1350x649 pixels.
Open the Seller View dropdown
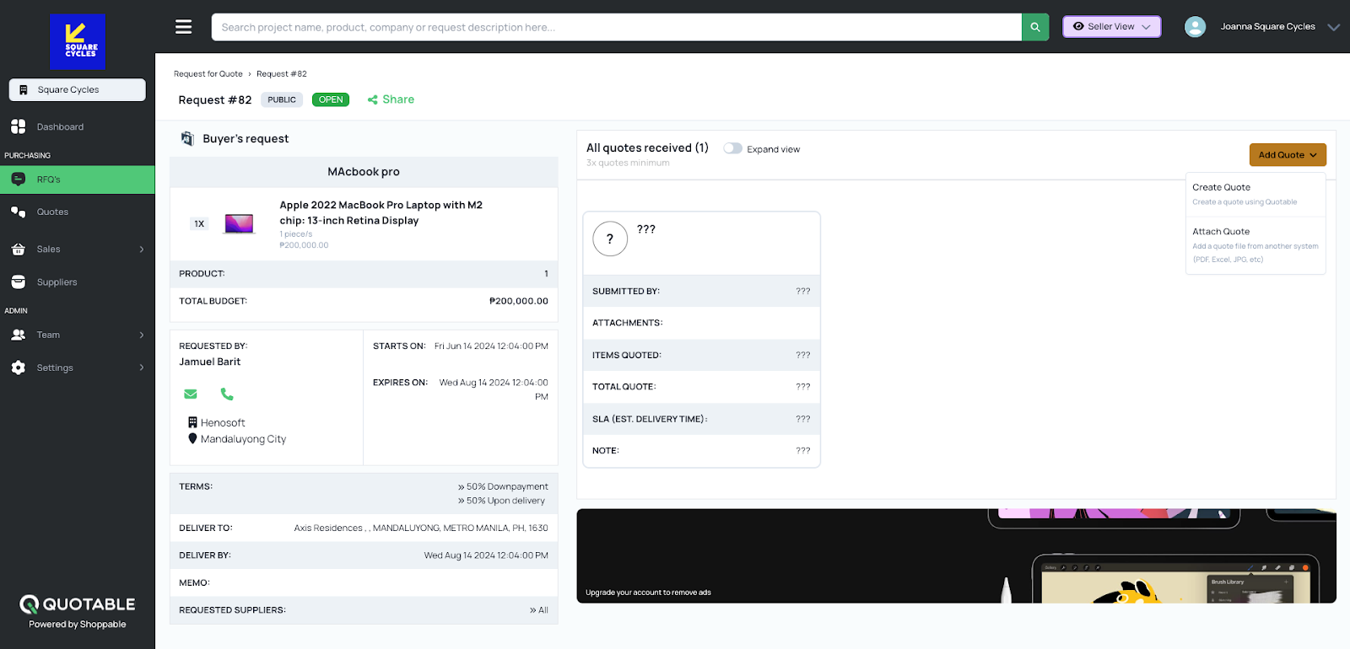click(1111, 26)
